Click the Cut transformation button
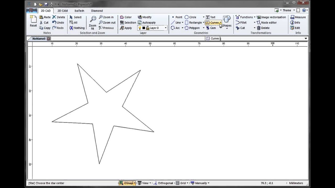335x188 pixels. 240,28
